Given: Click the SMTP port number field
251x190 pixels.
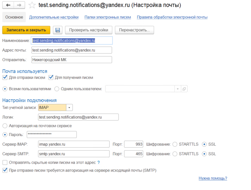Looking at the screenshot, I should [x=133, y=154].
